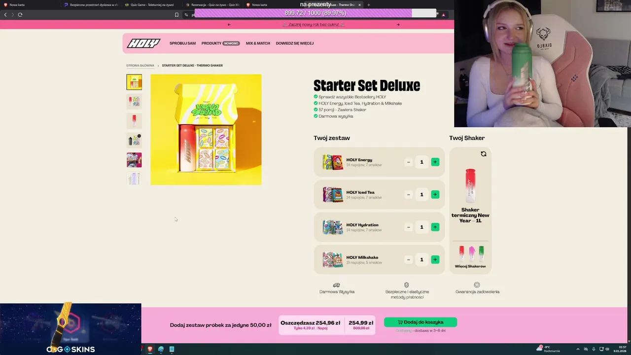Click the Brave icon in taskbar
The width and height of the screenshot is (631, 355).
pos(150,349)
